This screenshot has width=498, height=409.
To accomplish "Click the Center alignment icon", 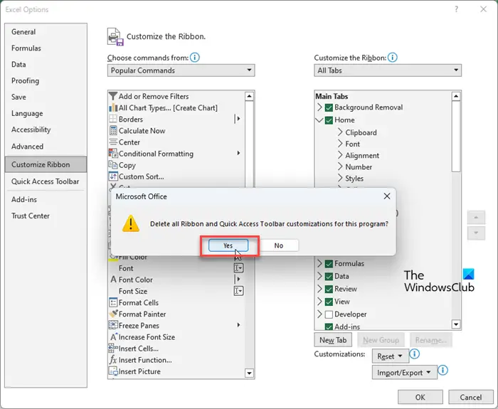I will click(113, 142).
